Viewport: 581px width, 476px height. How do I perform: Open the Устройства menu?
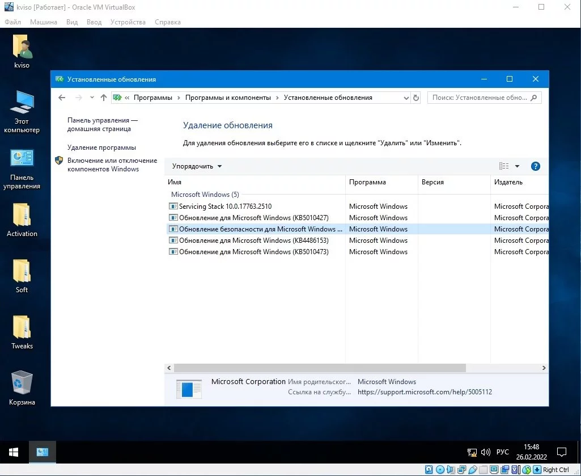tap(128, 22)
